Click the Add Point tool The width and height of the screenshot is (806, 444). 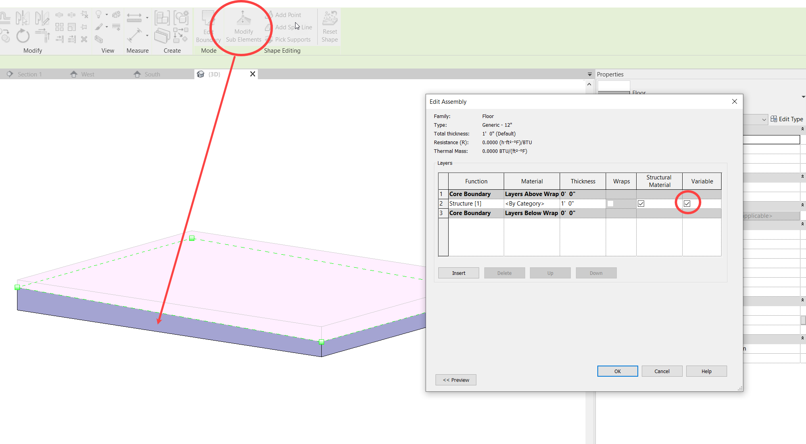click(284, 15)
